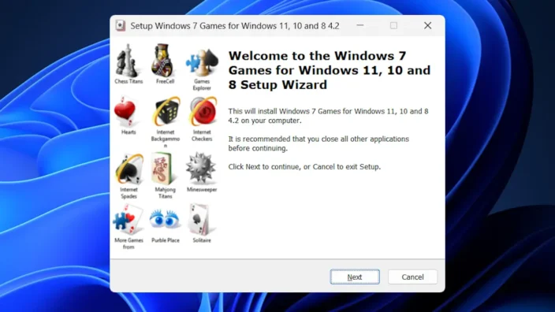Click 'Click Next to continue' instruction text
The height and width of the screenshot is (312, 555).
click(x=304, y=166)
